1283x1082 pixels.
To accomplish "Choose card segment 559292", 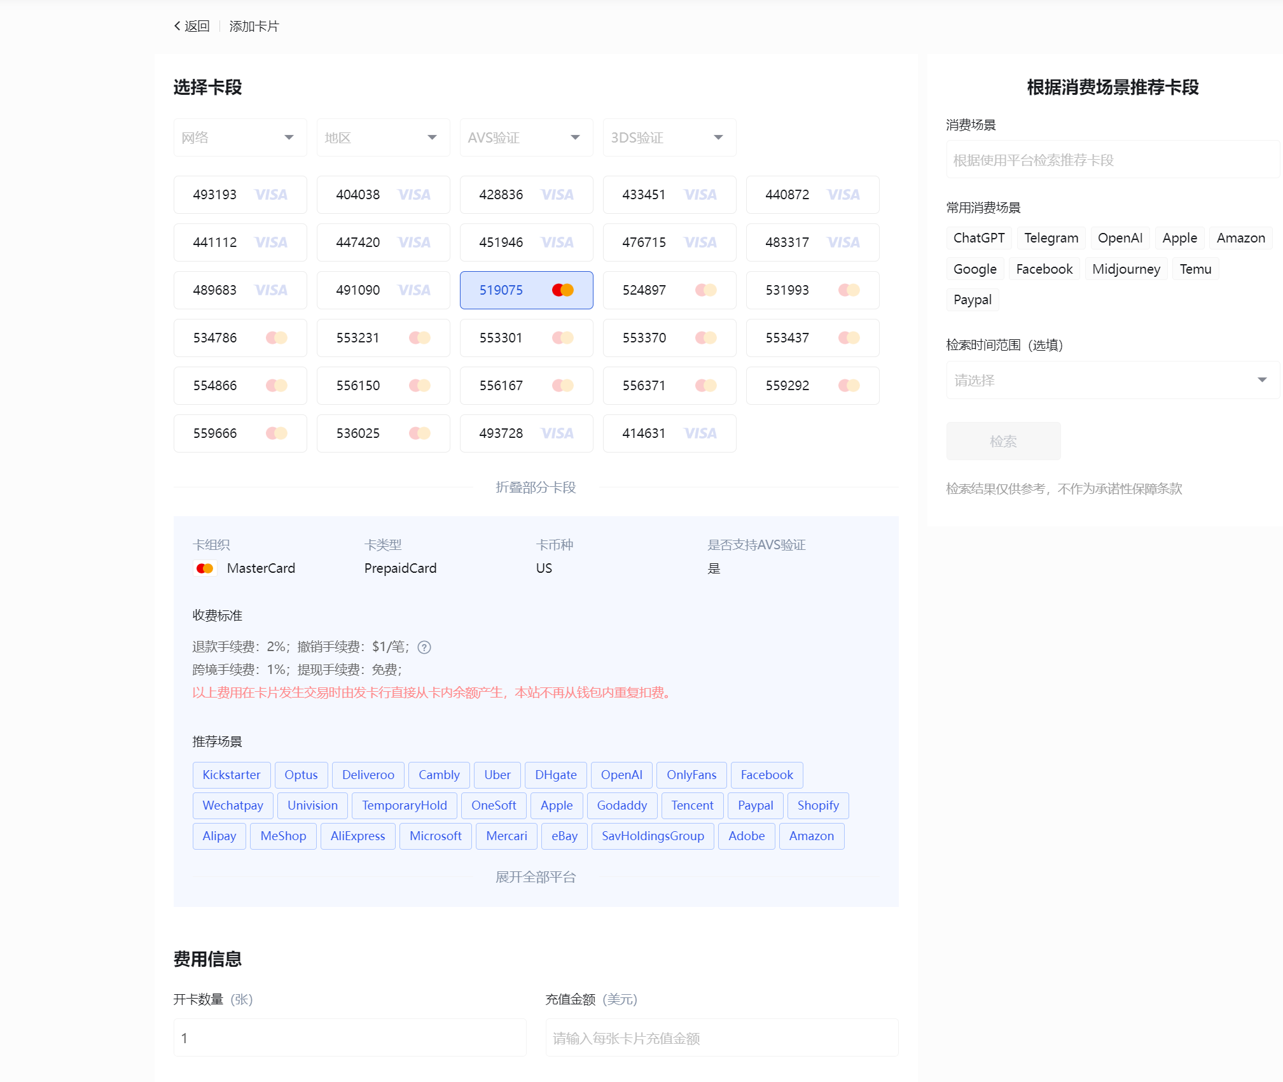I will tap(812, 386).
